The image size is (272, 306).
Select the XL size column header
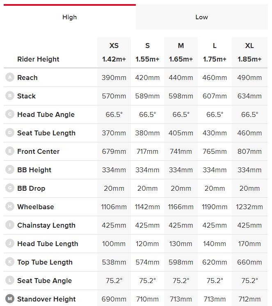(249, 46)
